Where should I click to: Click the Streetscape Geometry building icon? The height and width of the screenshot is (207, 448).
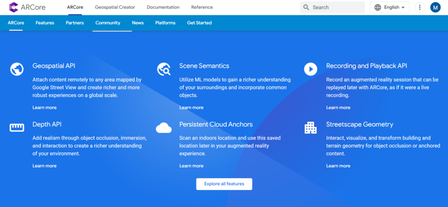(311, 128)
